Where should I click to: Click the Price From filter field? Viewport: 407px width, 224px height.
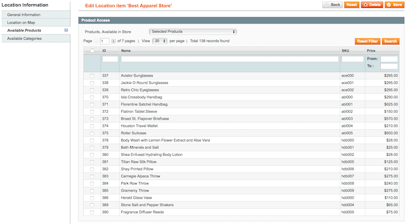(389, 59)
